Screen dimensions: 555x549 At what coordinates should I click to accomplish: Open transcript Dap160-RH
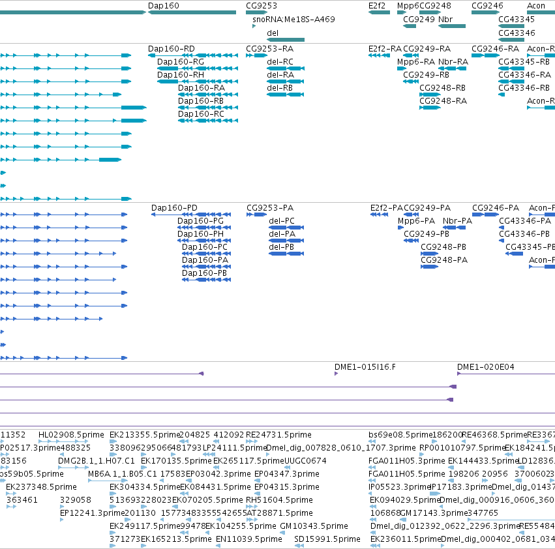(181, 75)
